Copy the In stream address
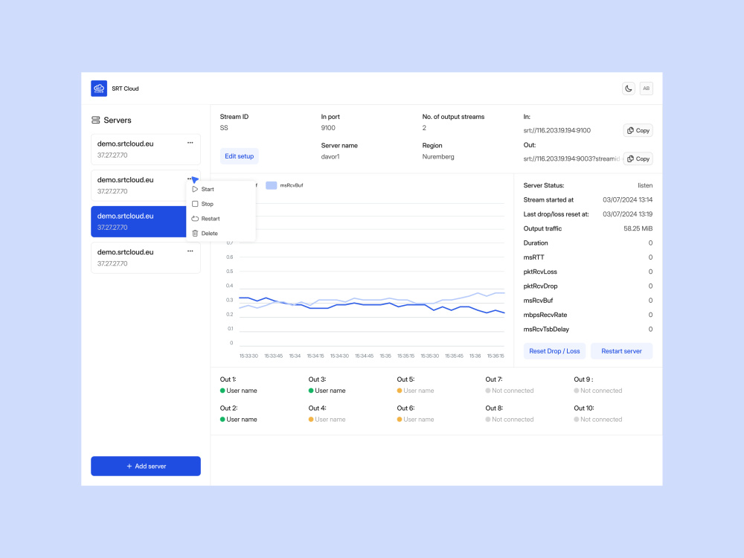The width and height of the screenshot is (744, 558). coord(638,130)
